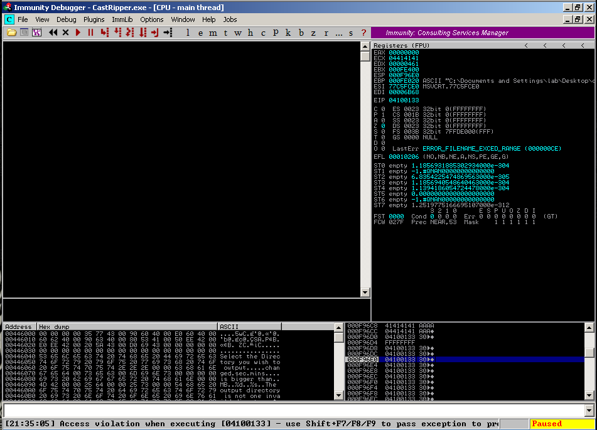Show Patches with the P button

click(276, 33)
